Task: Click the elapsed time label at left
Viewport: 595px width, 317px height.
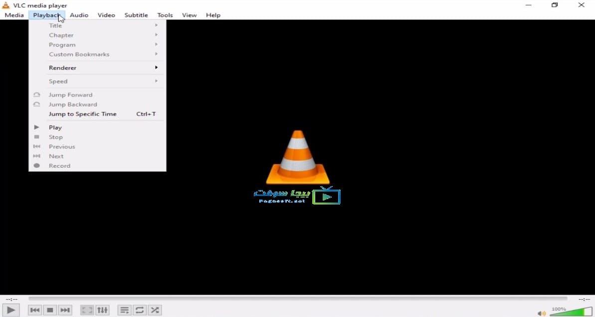Action: click(x=11, y=299)
